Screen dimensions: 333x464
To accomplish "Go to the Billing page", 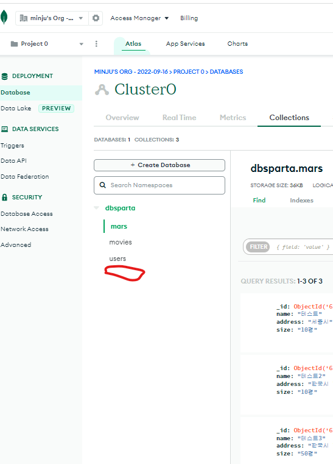I will [189, 18].
